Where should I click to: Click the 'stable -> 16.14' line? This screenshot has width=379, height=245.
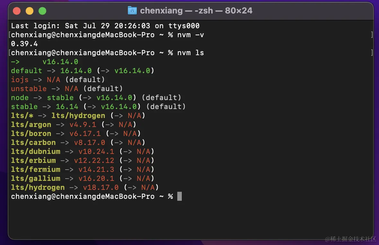click(x=98, y=106)
